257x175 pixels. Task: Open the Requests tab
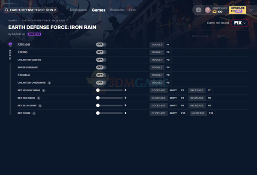tap(117, 10)
